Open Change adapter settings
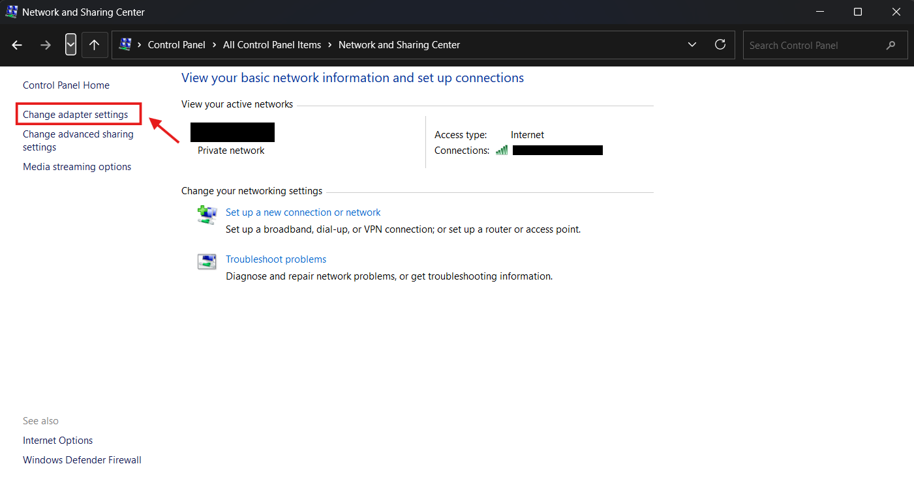This screenshot has height=479, width=914. click(x=76, y=115)
